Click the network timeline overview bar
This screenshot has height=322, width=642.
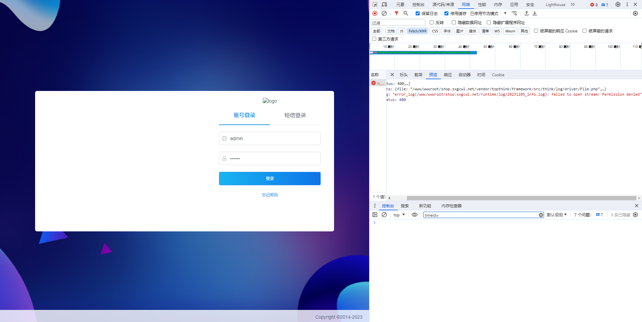point(423,52)
